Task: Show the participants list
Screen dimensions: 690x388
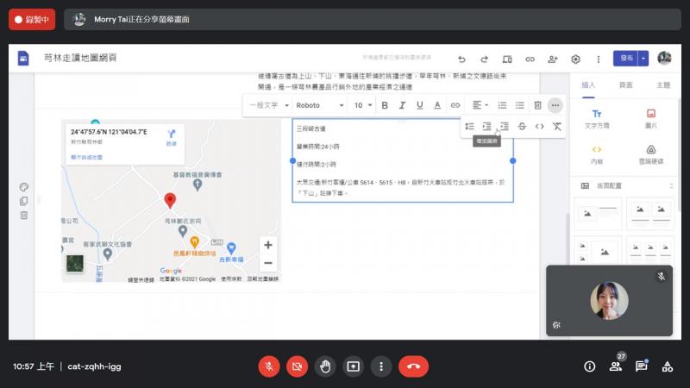Action: point(615,366)
